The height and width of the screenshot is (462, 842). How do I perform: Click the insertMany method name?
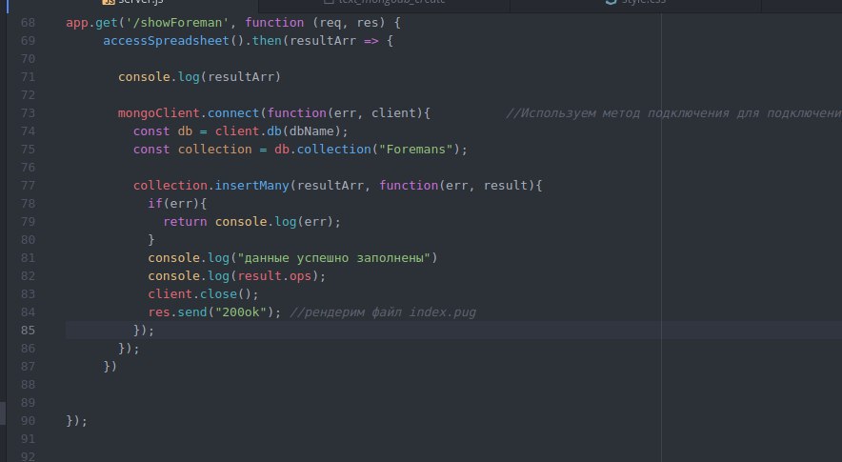pos(251,186)
